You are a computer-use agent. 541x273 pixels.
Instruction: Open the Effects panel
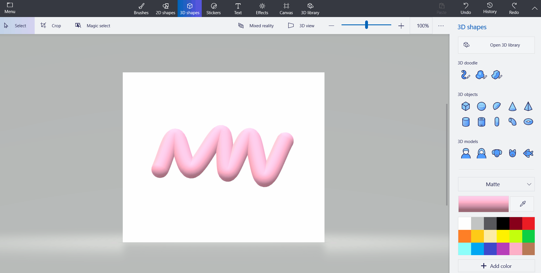click(262, 8)
